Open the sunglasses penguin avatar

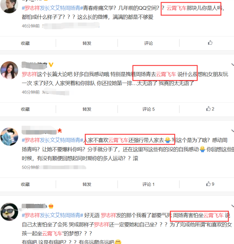9,212
